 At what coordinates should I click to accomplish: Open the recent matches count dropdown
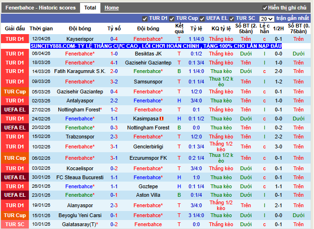[x=267, y=19]
